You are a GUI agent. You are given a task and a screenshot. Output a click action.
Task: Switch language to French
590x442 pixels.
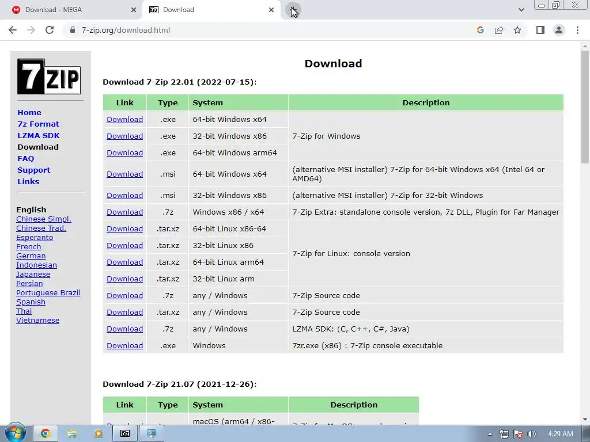[29, 246]
